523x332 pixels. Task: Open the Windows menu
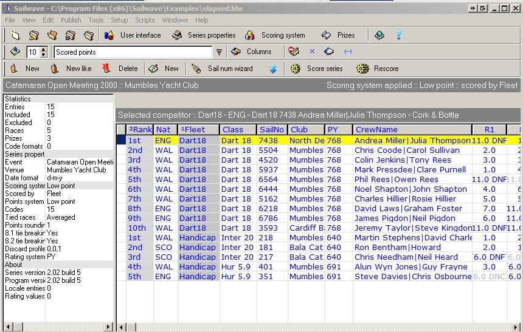(175, 20)
